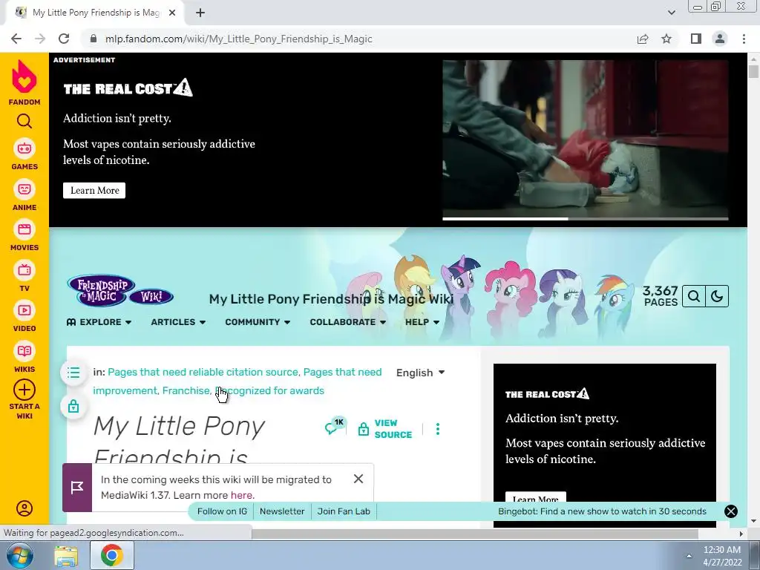Click Join Fan Lab
This screenshot has height=570, width=760.
[x=344, y=511]
